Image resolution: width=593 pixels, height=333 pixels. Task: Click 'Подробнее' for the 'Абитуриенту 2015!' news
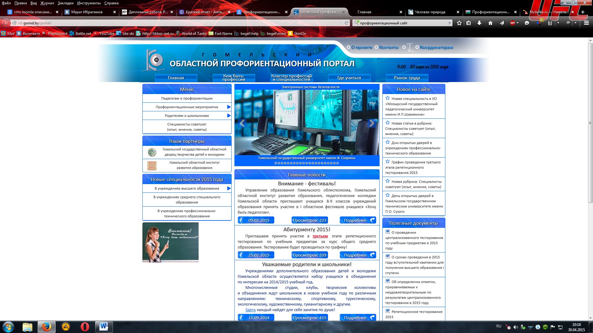[358, 255]
